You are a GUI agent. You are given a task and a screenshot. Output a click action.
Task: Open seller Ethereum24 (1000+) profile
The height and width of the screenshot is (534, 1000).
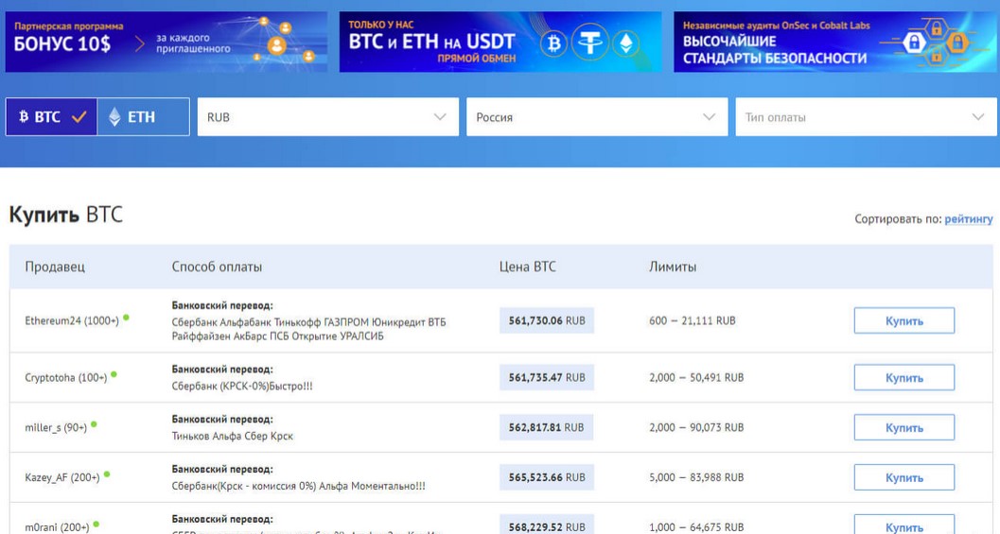pos(72,320)
